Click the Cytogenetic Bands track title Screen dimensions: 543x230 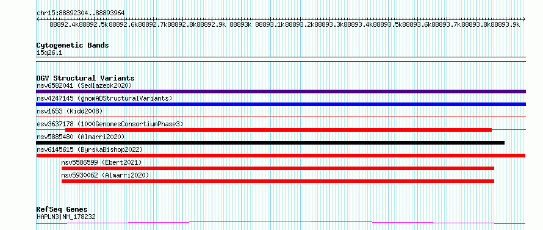click(x=73, y=45)
